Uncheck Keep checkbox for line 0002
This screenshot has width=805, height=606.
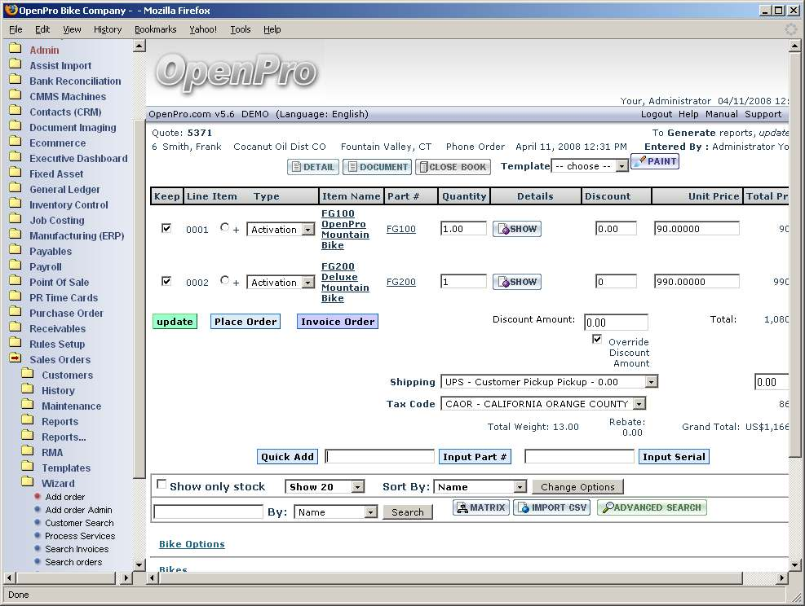click(x=166, y=281)
